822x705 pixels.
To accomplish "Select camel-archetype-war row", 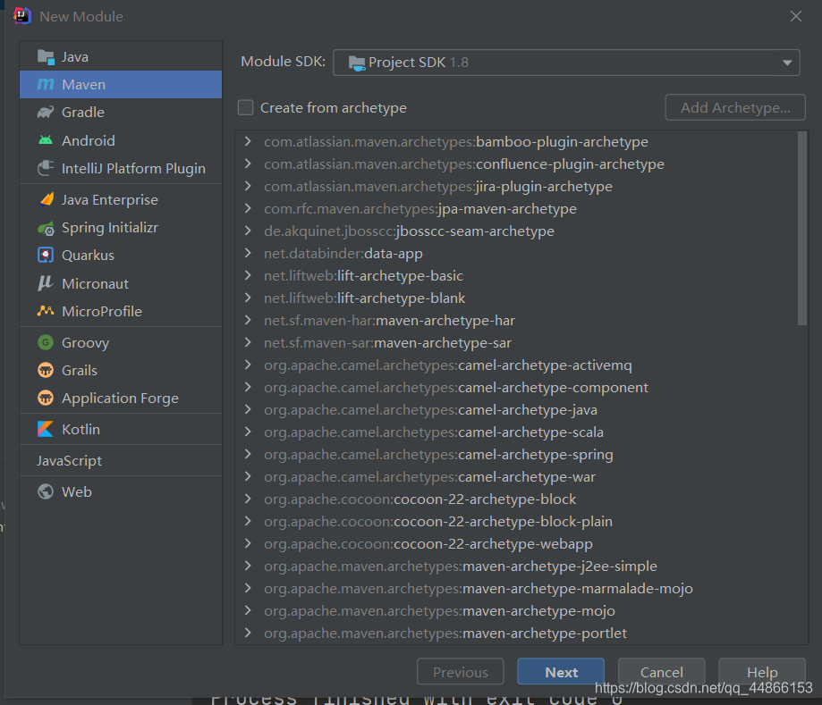I will pyautogui.click(x=516, y=476).
